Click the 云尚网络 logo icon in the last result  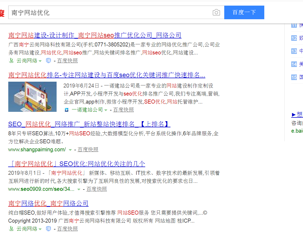point(11,228)
